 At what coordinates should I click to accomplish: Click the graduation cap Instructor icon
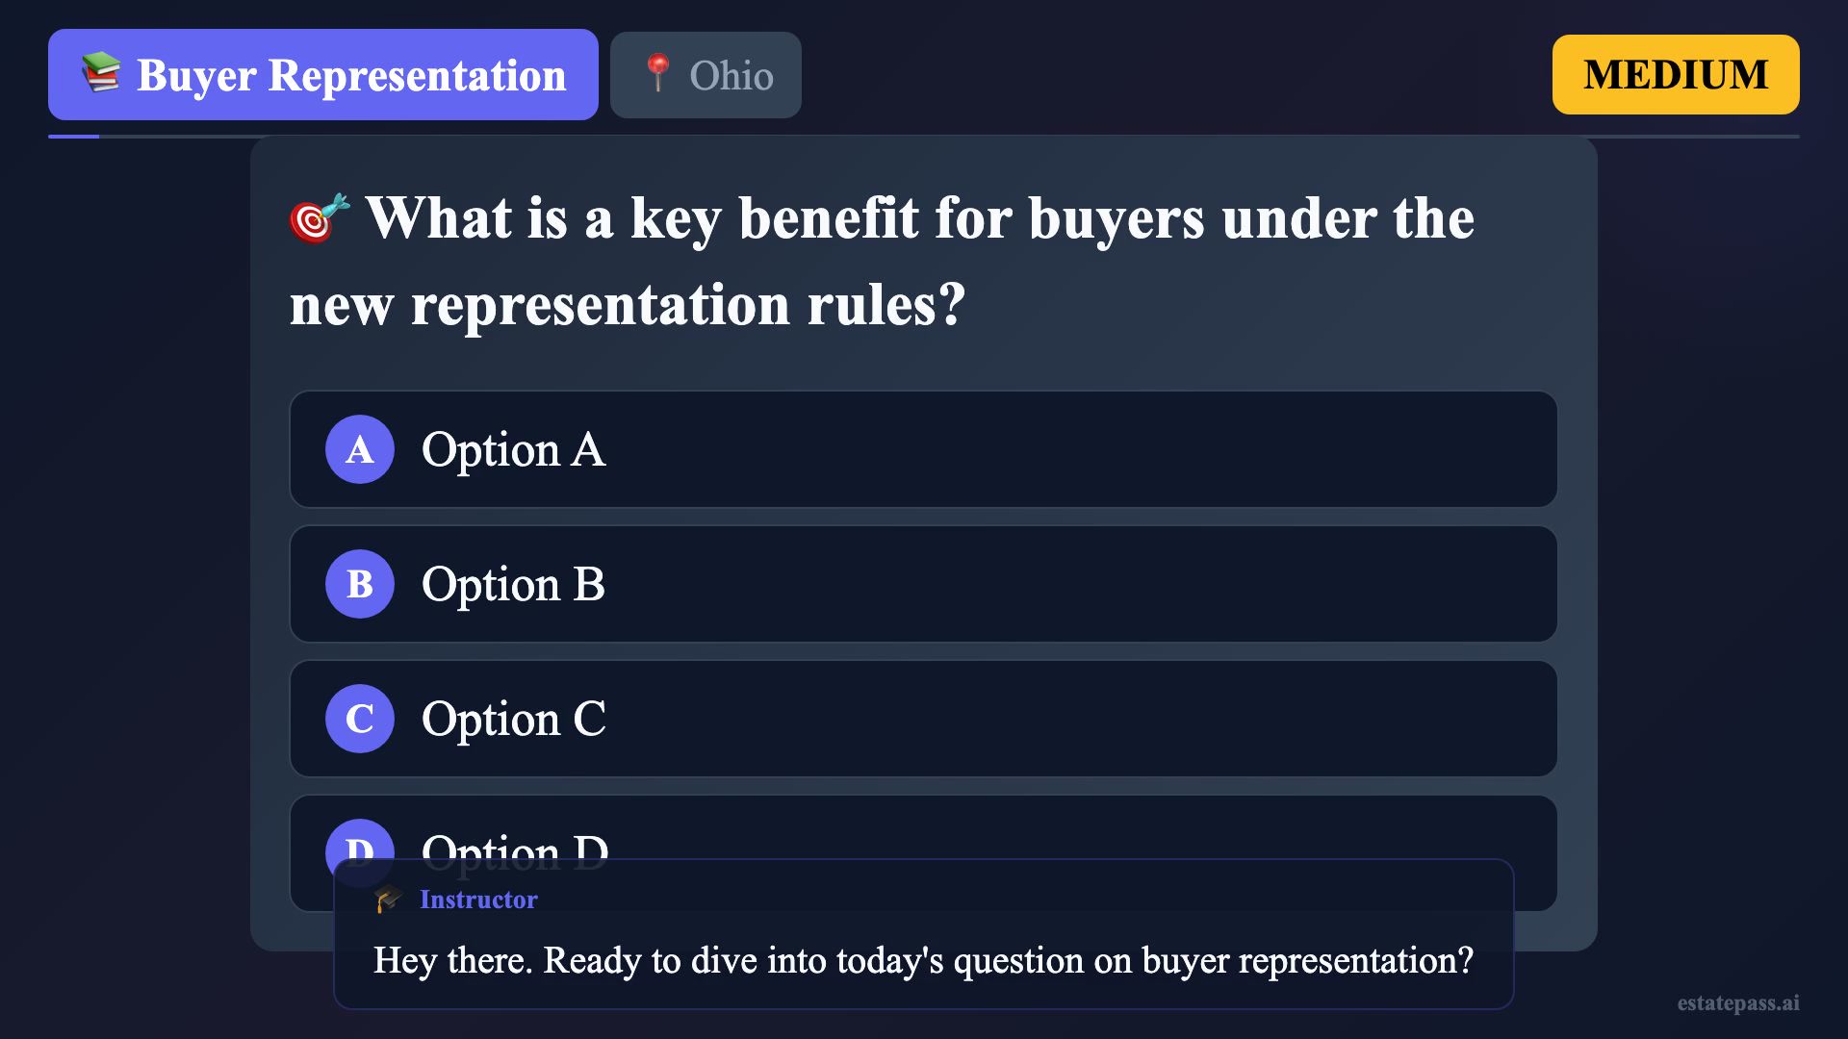pyautogui.click(x=389, y=900)
